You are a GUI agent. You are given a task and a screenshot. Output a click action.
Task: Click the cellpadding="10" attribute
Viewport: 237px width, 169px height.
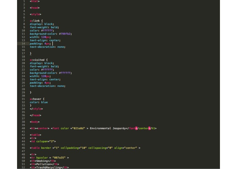74,148
